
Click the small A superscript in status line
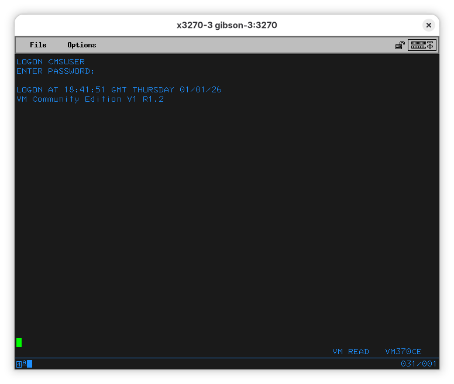[24, 363]
